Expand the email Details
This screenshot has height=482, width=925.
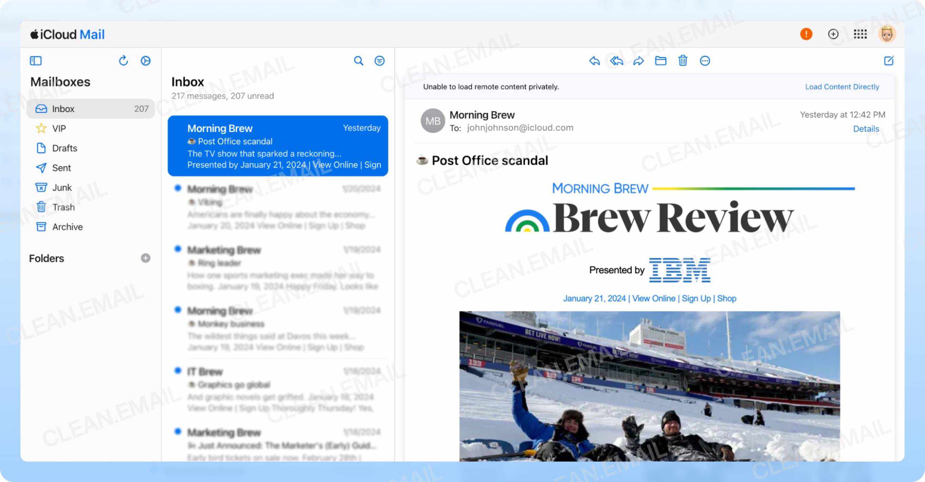pyautogui.click(x=866, y=128)
